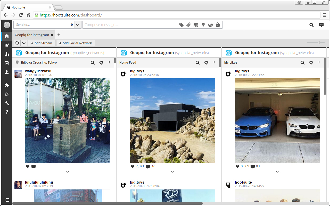Add a location with the pin icon
330x206 pixels.
[x=203, y=25]
